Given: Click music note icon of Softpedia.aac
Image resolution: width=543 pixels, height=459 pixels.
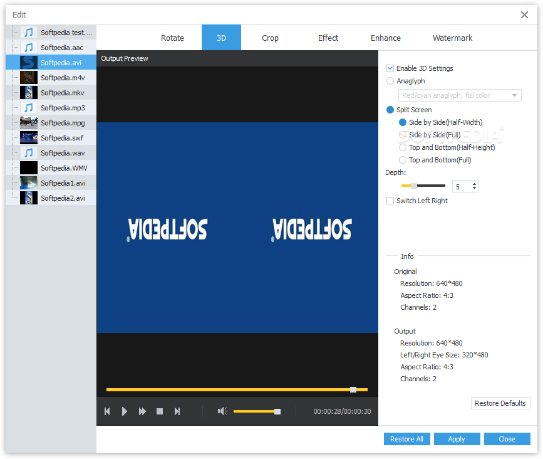Looking at the screenshot, I should coord(29,48).
